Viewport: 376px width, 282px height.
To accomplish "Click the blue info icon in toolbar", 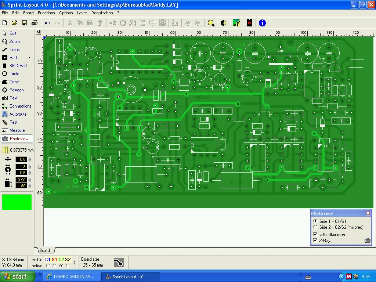I will tap(262, 23).
